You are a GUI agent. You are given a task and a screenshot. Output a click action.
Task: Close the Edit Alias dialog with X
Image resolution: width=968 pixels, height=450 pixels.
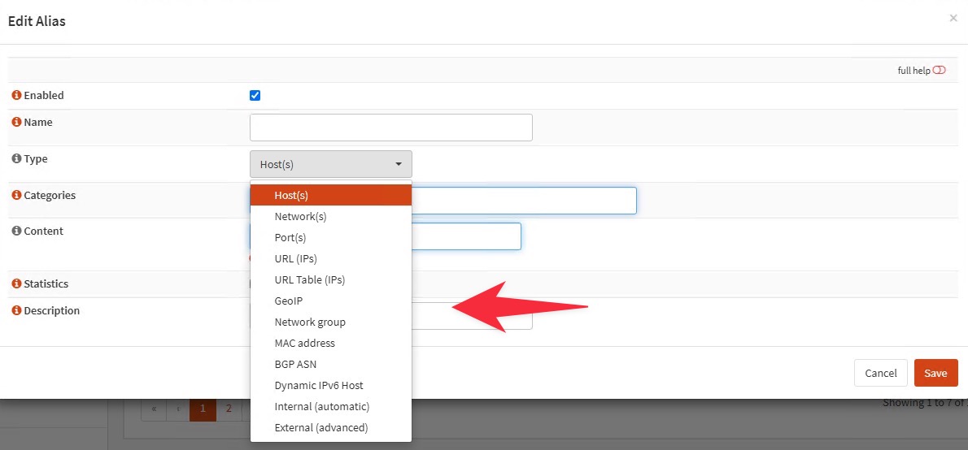pyautogui.click(x=953, y=19)
